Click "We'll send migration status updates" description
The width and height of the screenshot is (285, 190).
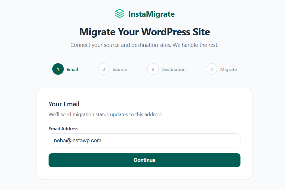point(106,114)
